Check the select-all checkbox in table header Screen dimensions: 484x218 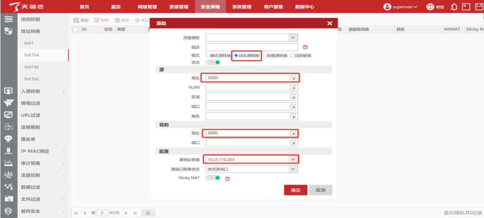click(75, 29)
